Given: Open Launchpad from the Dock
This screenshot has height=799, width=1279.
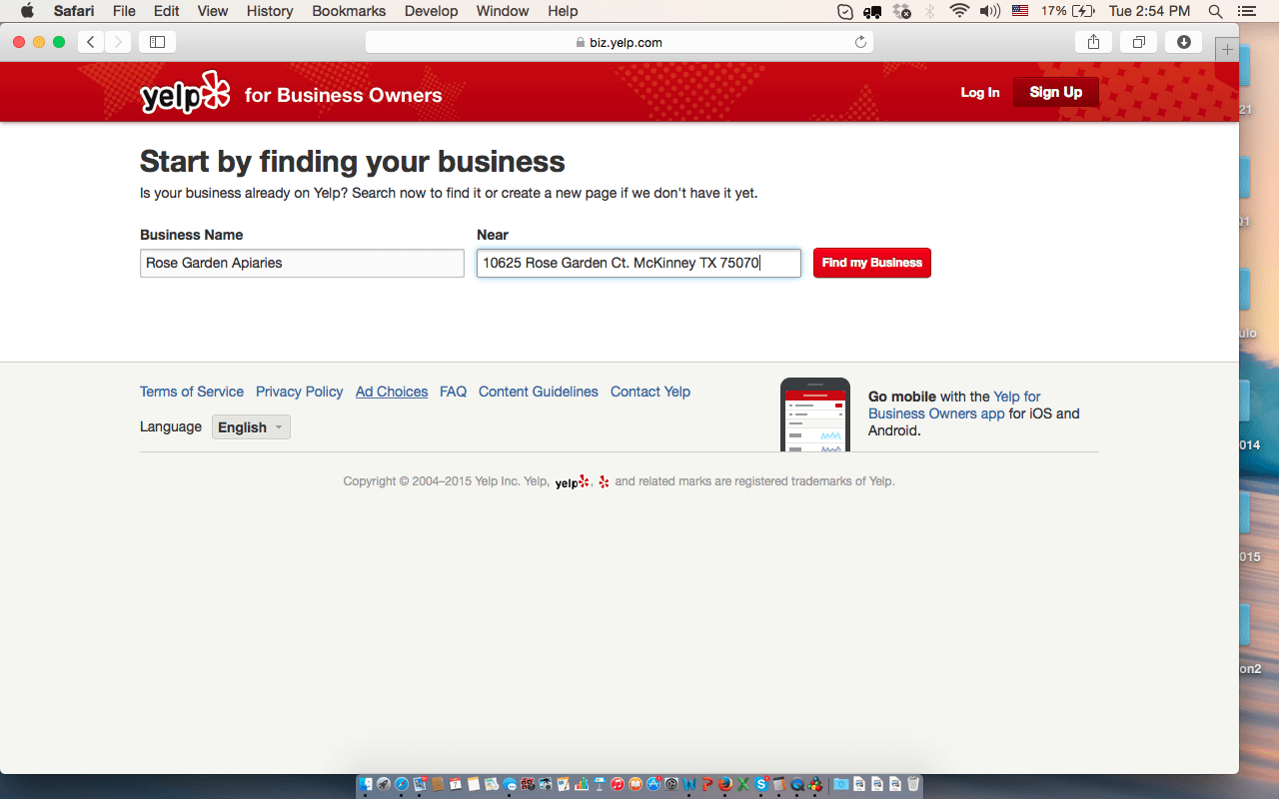Looking at the screenshot, I should click(383, 784).
